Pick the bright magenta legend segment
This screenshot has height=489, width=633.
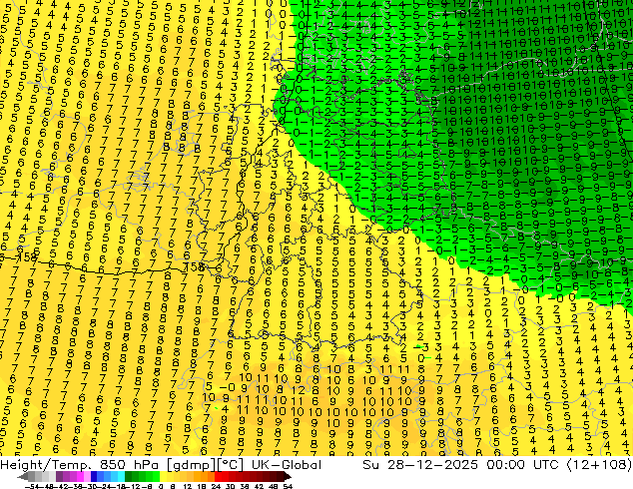tap(80, 477)
